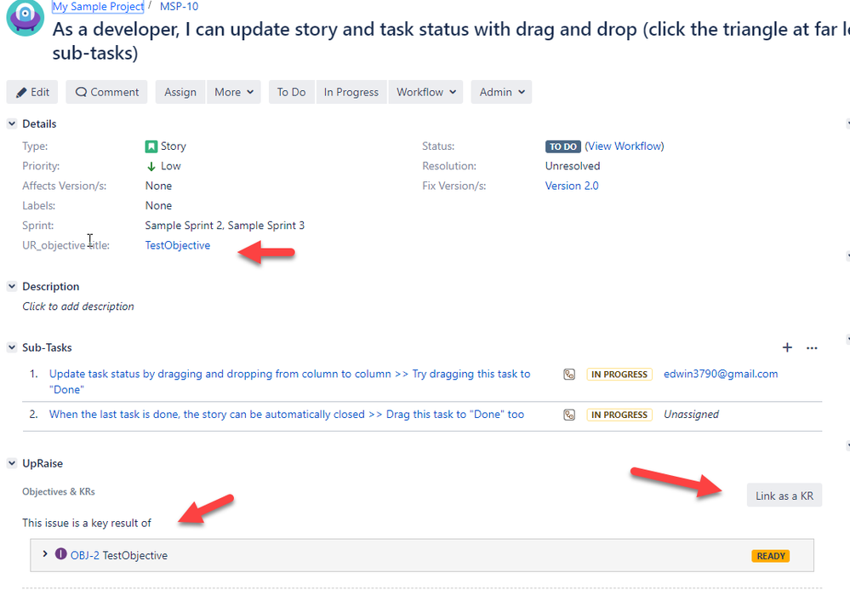
Task: Click the IN PROGRESS badge of first sub-task
Action: pos(619,375)
